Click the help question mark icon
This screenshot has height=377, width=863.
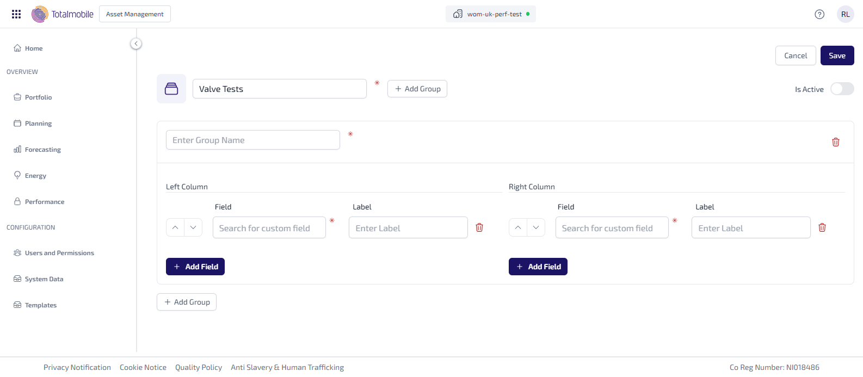click(x=819, y=14)
